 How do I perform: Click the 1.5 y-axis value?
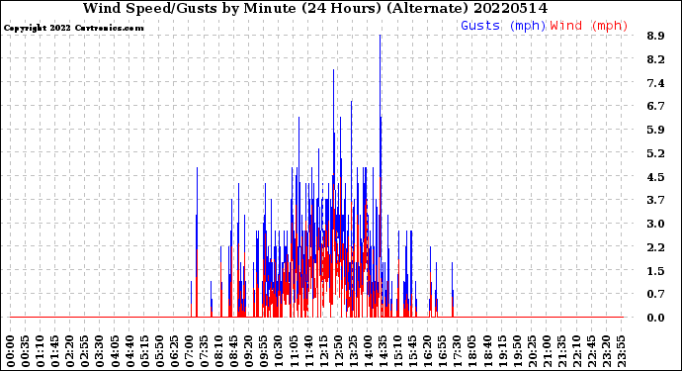pos(655,271)
